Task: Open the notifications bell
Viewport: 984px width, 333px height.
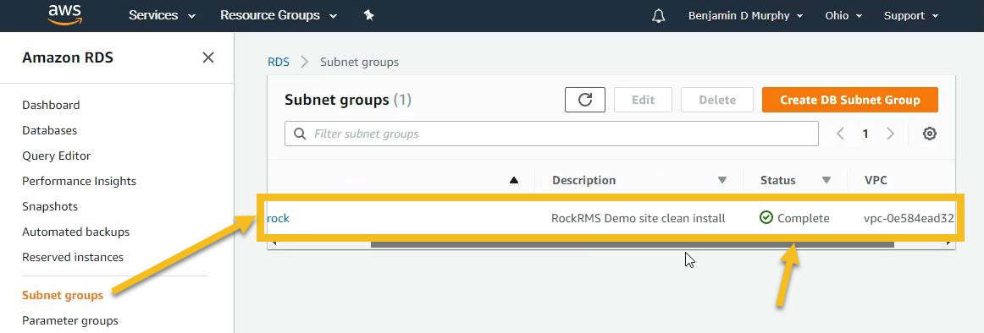Action: [658, 16]
